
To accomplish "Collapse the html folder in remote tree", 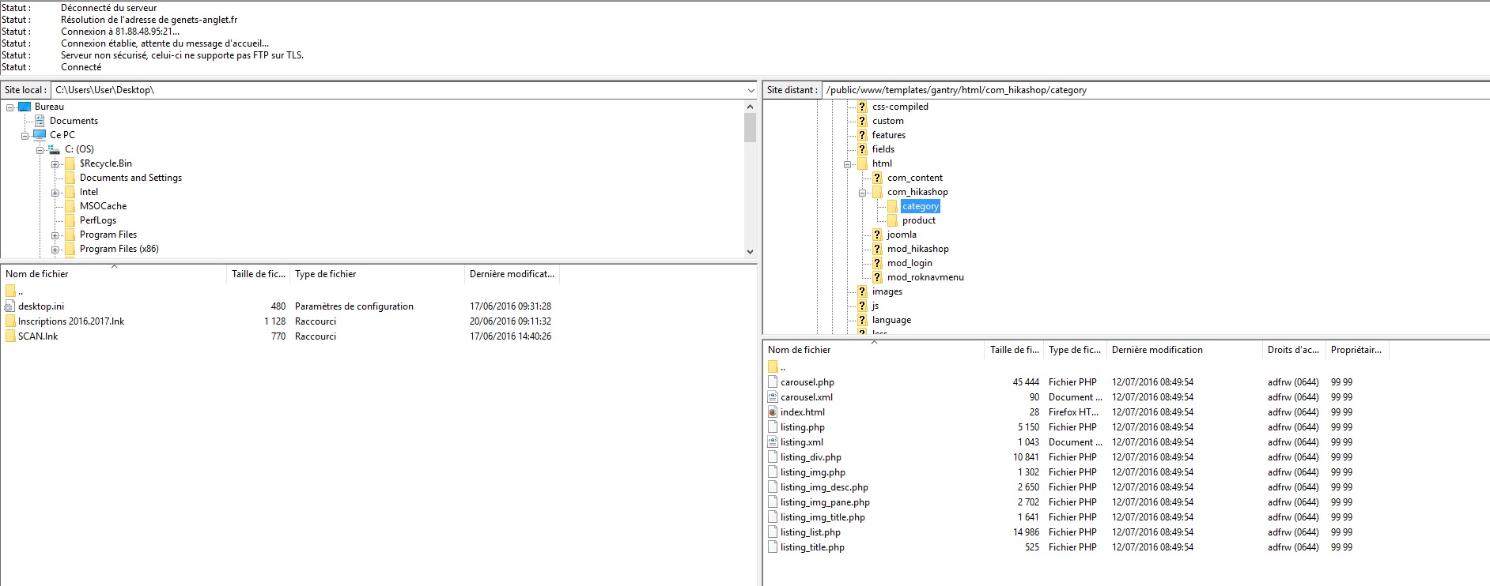I will pyautogui.click(x=848, y=164).
